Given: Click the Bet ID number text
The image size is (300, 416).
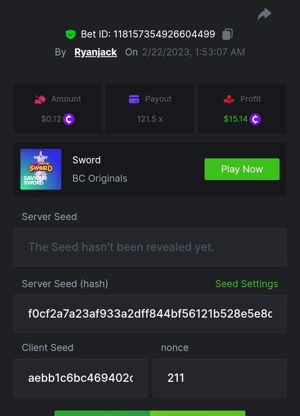Looking at the screenshot, I should pyautogui.click(x=164, y=34).
